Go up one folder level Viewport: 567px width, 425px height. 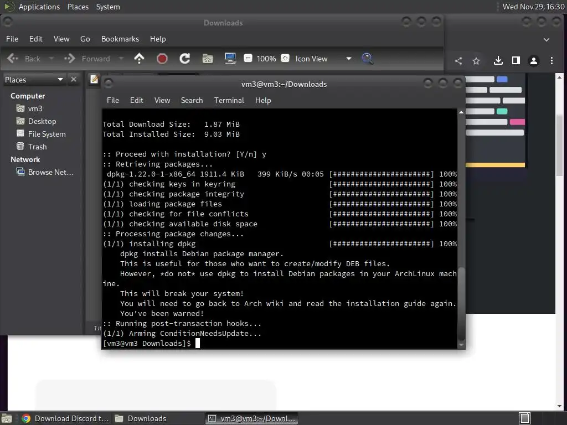pos(139,59)
